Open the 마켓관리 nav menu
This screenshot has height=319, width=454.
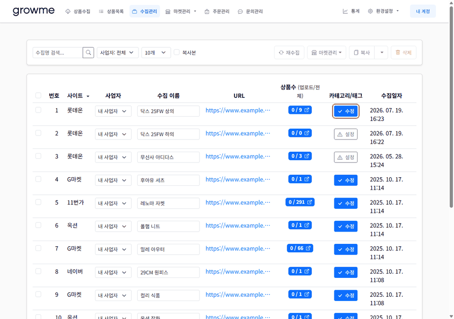(x=181, y=12)
